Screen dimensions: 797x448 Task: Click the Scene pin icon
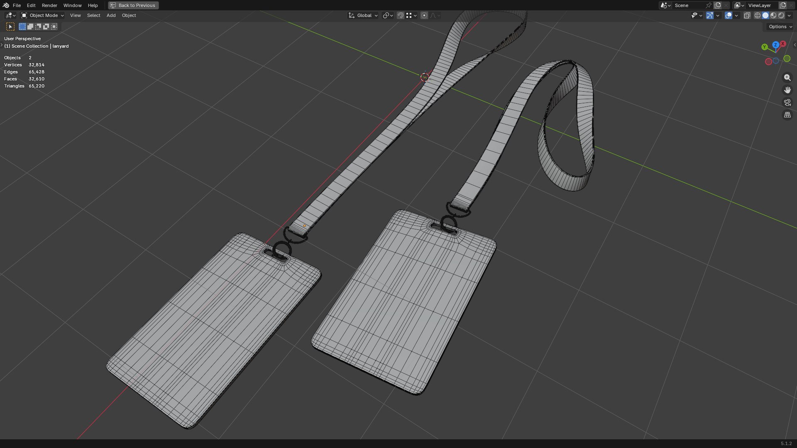click(709, 5)
